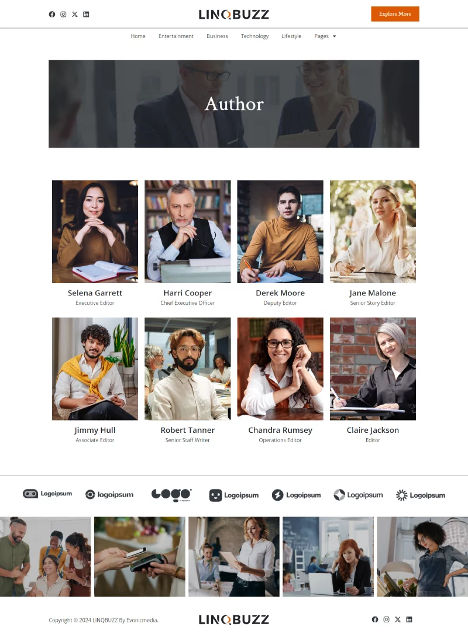468x637 pixels.
Task: Open the Instagram icon in header
Action: click(63, 14)
